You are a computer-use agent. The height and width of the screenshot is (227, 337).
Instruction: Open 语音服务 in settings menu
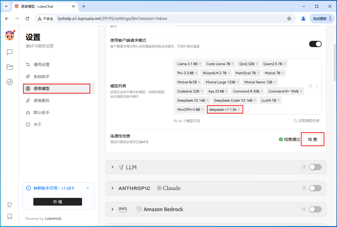tap(59, 101)
